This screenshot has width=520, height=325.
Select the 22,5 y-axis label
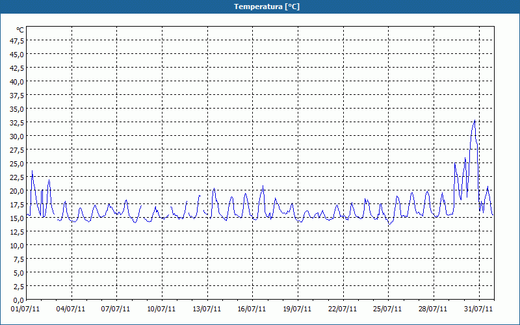click(17, 177)
